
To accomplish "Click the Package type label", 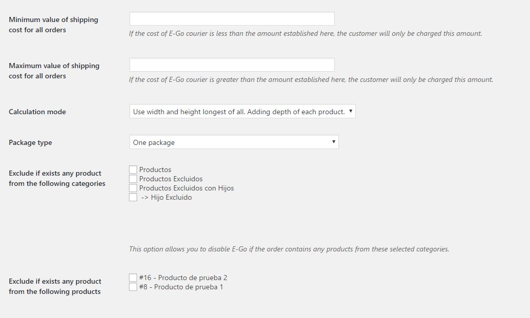I will 30,142.
